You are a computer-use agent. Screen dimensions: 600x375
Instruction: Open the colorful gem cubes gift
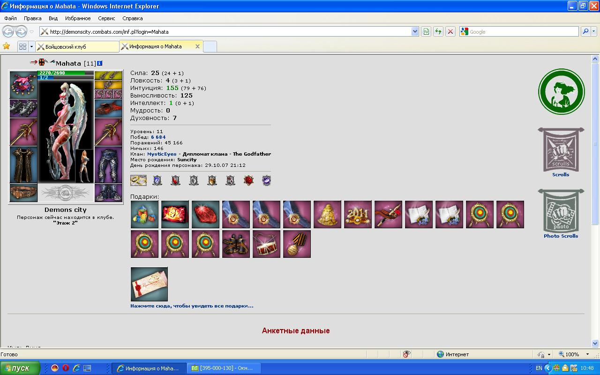[x=144, y=215]
